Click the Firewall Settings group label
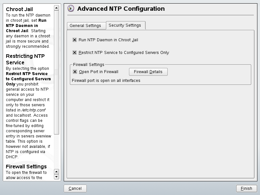The height and width of the screenshot is (195, 260). 89,65
